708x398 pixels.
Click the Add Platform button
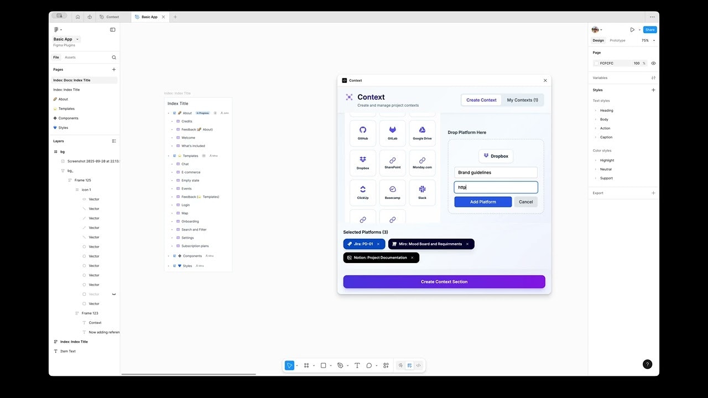(482, 202)
